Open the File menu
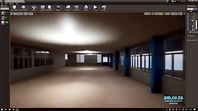Image resolution: width=198 pixels, height=111 pixels. coord(2,4)
